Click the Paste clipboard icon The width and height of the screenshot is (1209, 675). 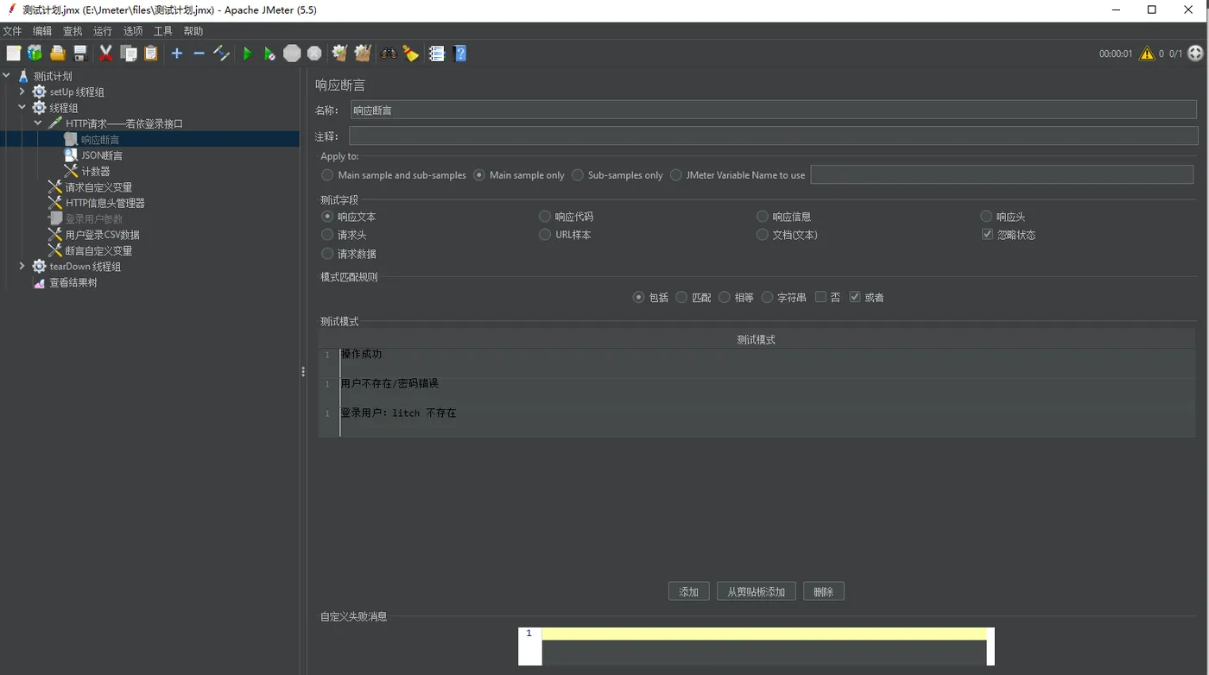(151, 54)
